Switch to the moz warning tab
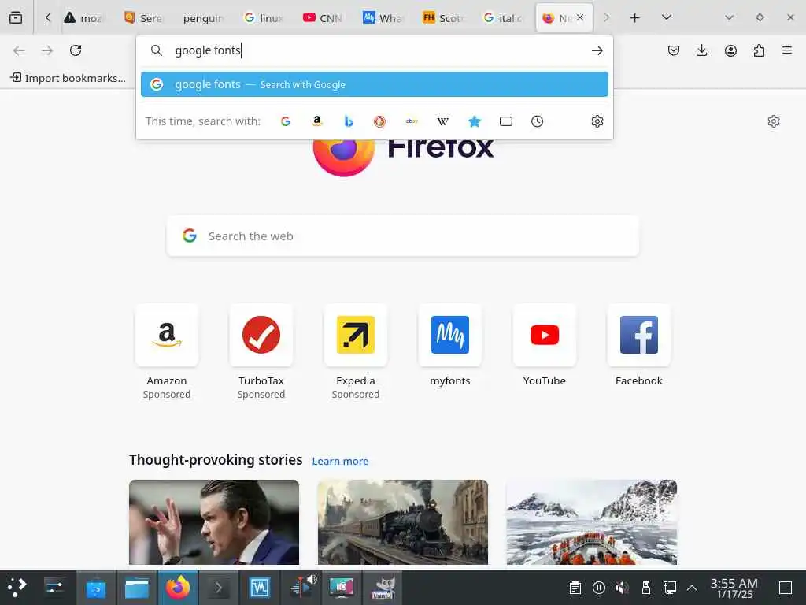Image resolution: width=806 pixels, height=605 pixels. click(x=85, y=18)
